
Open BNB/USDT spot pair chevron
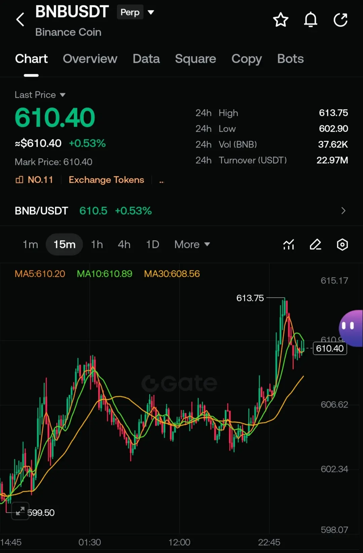[343, 211]
